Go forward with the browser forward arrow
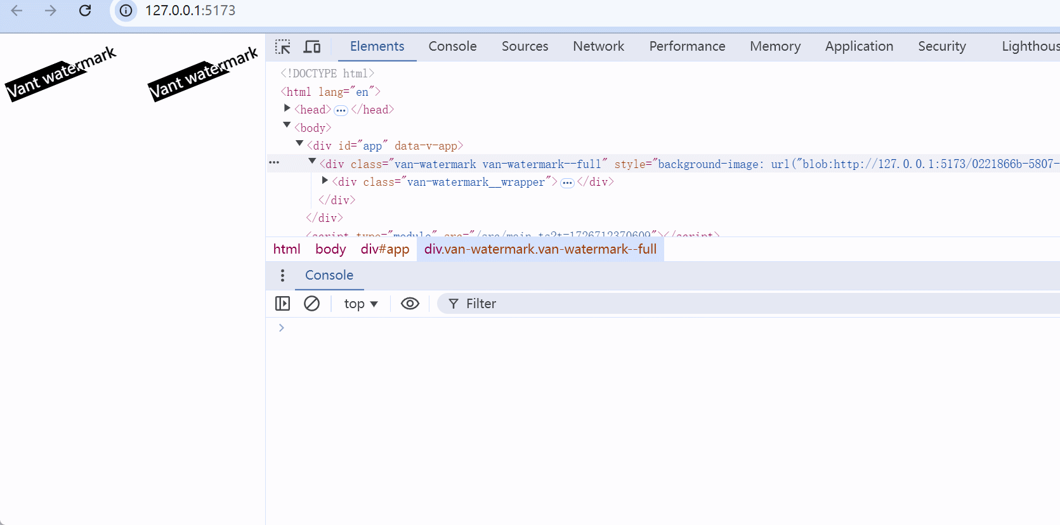Image resolution: width=1060 pixels, height=525 pixels. [51, 11]
